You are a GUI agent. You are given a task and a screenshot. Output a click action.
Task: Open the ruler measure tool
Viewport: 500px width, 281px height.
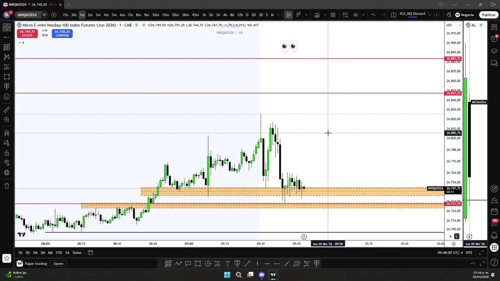(x=7, y=110)
